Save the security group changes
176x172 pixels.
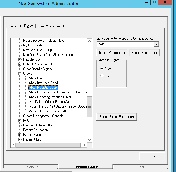(152, 156)
